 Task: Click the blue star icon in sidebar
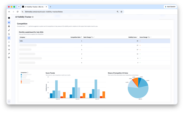pos(9,22)
